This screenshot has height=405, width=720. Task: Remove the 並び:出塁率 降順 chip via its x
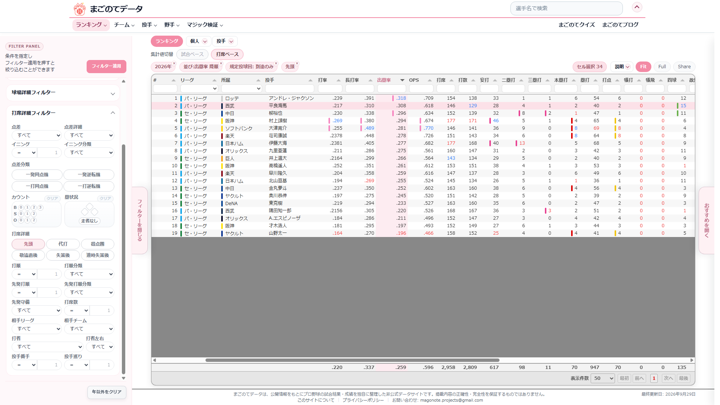click(221, 63)
